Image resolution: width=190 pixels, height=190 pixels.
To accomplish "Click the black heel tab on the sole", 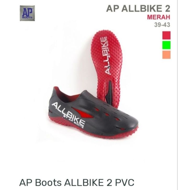I will [x=110, y=93].
